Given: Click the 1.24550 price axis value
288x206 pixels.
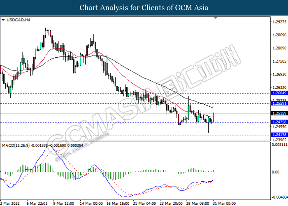Looking at the screenshot, I should 279,127.
